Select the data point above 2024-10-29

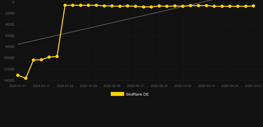pyautogui.click(x=89, y=5)
